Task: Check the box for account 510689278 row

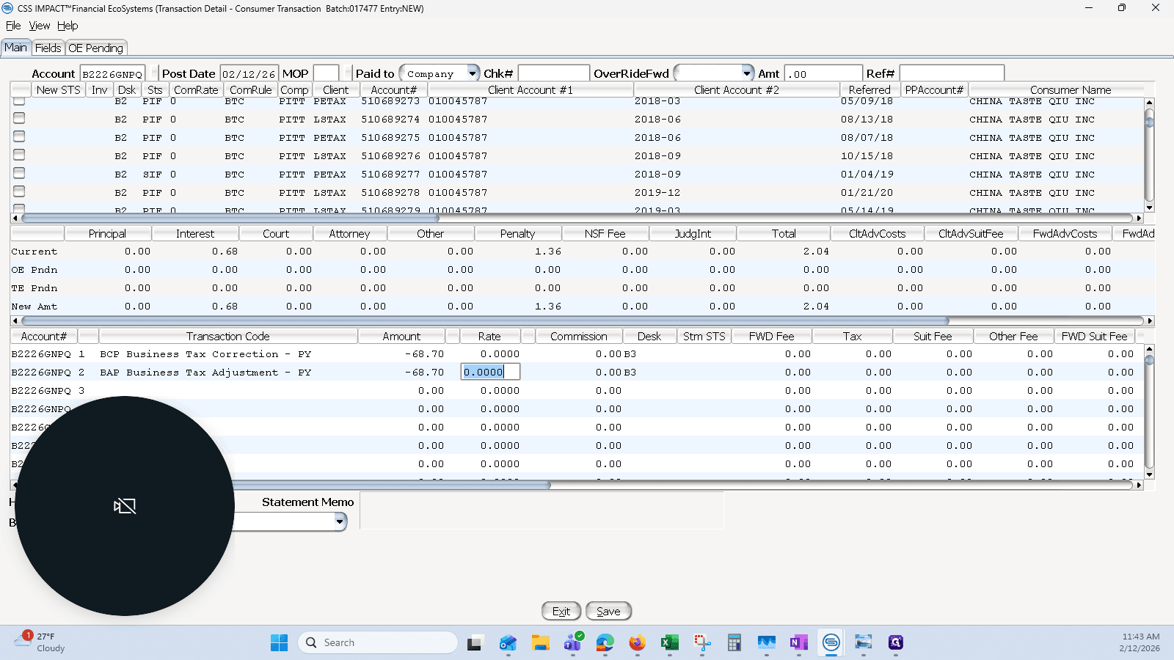Action: 19,191
